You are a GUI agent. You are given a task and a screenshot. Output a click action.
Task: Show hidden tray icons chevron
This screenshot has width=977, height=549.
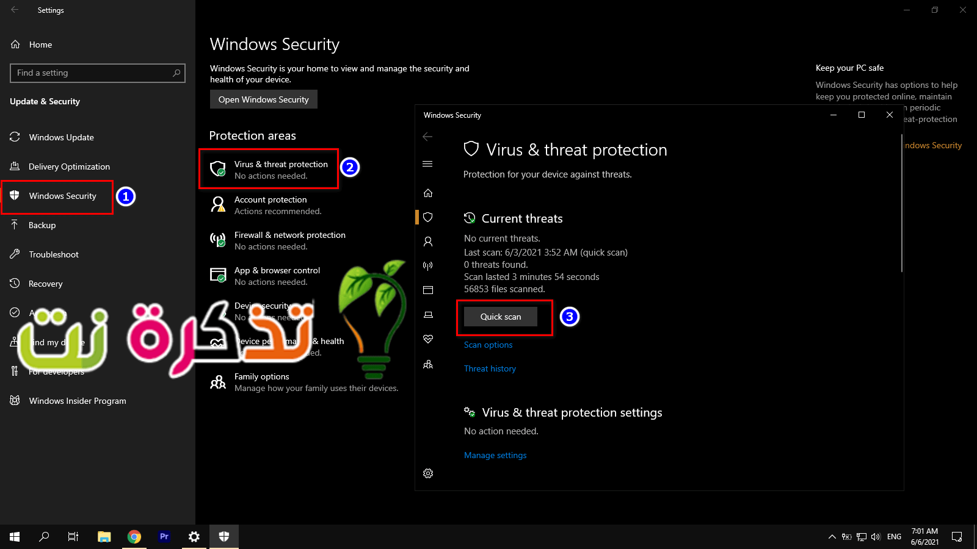coord(832,537)
